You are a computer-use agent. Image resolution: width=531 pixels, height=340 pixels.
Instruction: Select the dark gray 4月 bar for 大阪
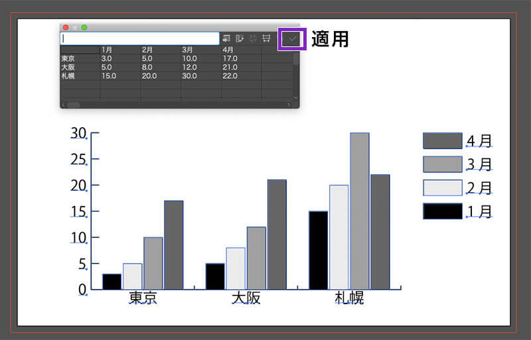[277, 235]
